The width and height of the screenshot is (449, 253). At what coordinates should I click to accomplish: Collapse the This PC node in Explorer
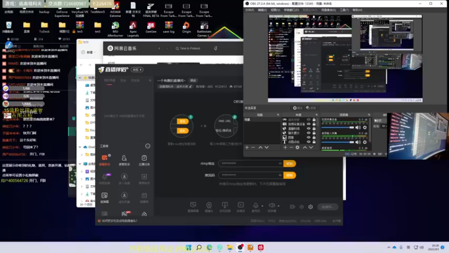[x=80, y=164]
